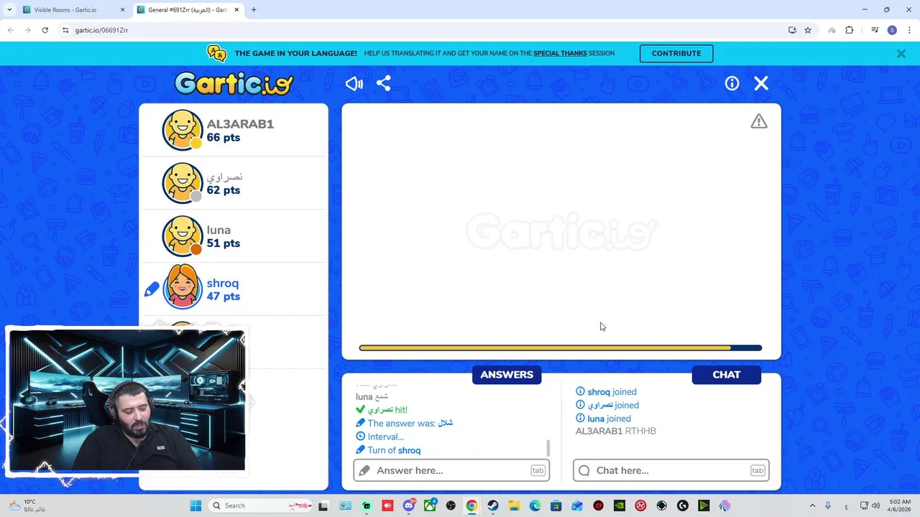
Task: Reload the current page
Action: (45, 30)
